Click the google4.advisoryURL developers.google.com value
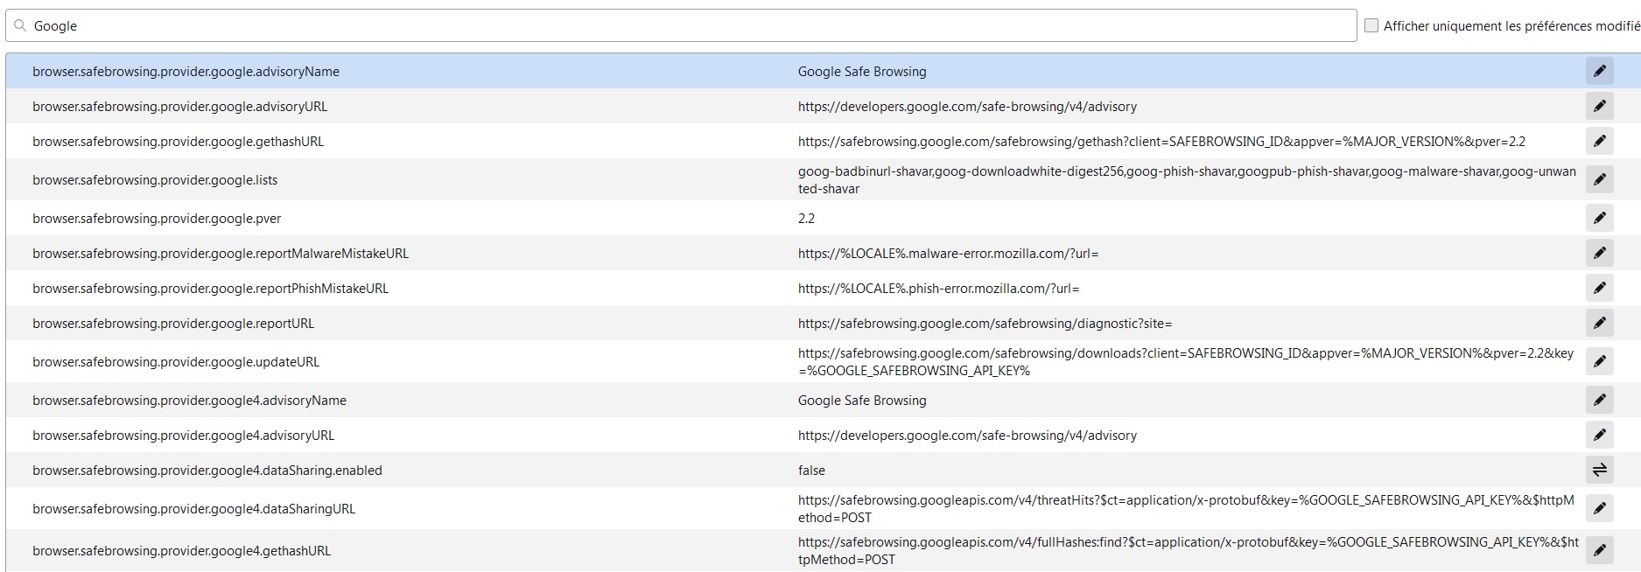1641x572 pixels. point(967,436)
